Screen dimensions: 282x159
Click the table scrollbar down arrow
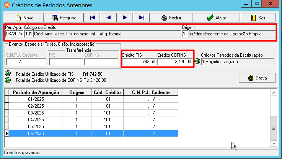pos(274,143)
